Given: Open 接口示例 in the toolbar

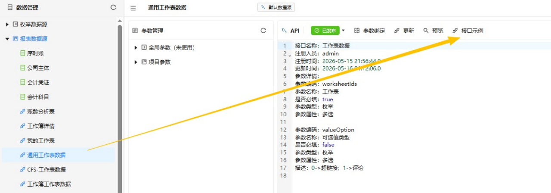Looking at the screenshot, I should pos(467,31).
